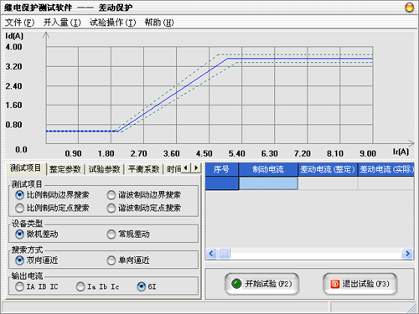This screenshot has height=314, width=419.
Task: Choose 常规差动 device type
Action: [128, 234]
